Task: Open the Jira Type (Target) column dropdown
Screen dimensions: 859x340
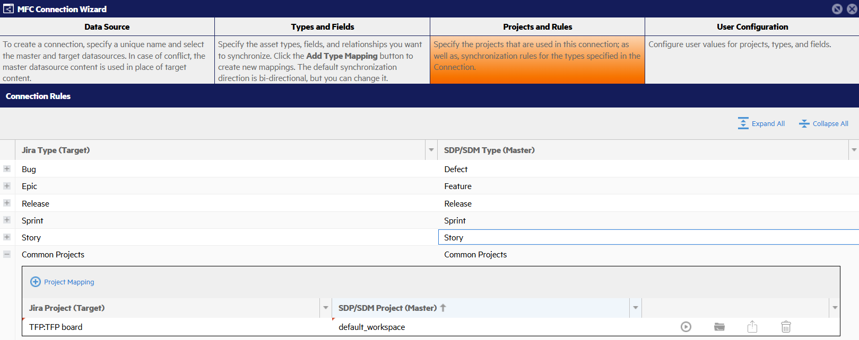Action: 431,150
